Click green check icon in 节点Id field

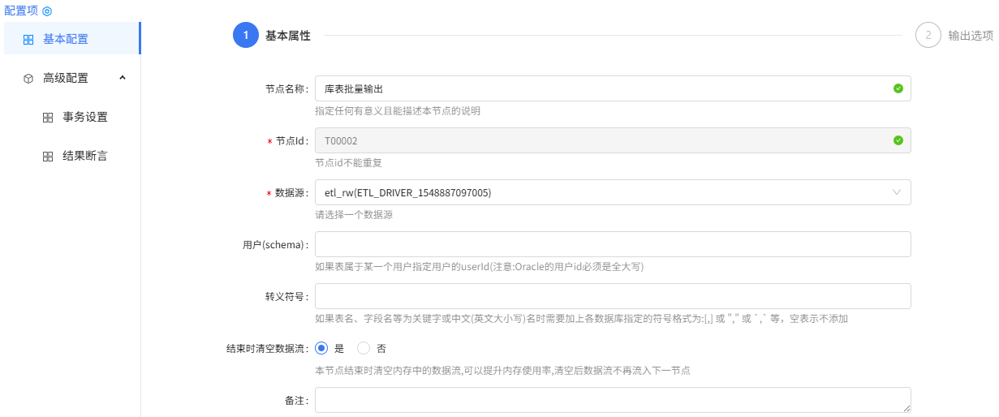tap(898, 140)
